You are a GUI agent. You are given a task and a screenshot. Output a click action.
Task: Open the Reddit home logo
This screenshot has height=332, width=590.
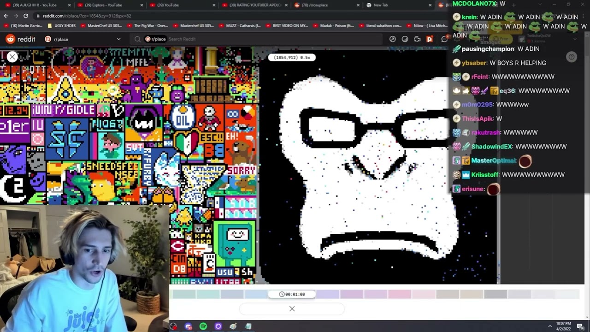(21, 39)
